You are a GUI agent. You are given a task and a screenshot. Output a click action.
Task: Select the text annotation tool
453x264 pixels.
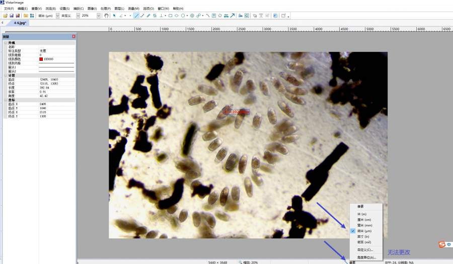214,16
